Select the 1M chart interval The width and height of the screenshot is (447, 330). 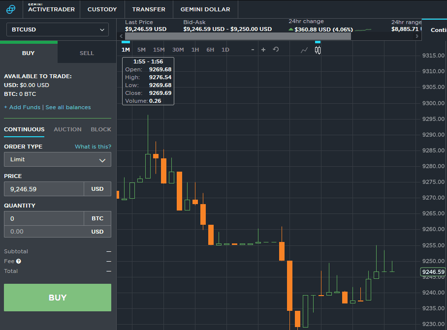click(126, 50)
